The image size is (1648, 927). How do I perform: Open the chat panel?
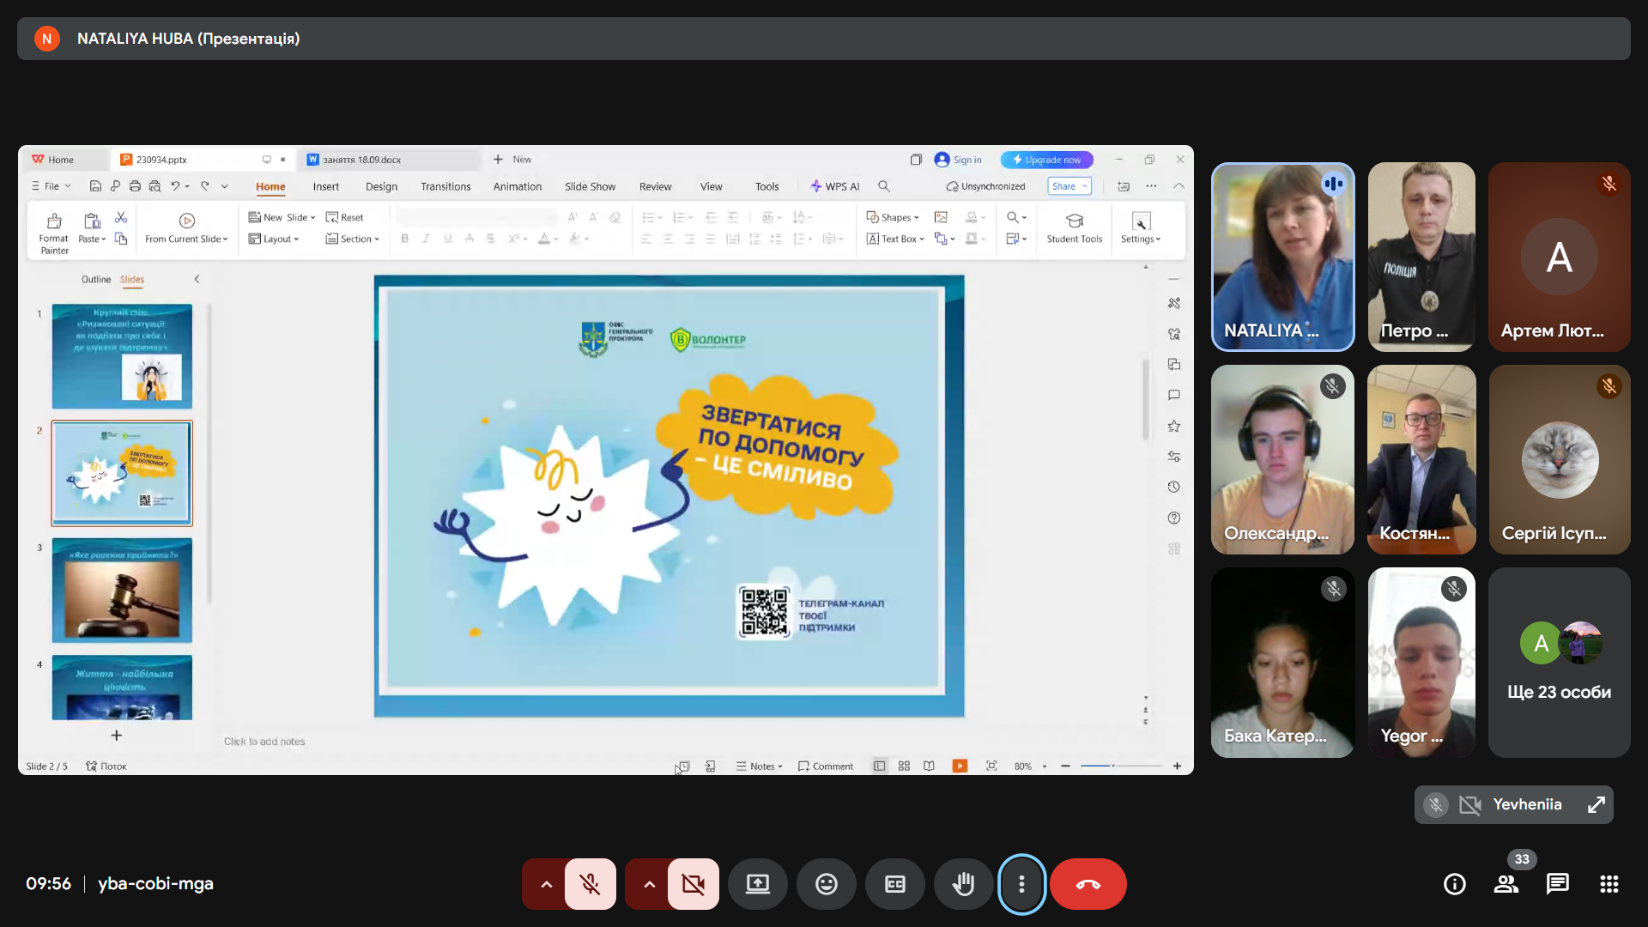[1557, 884]
